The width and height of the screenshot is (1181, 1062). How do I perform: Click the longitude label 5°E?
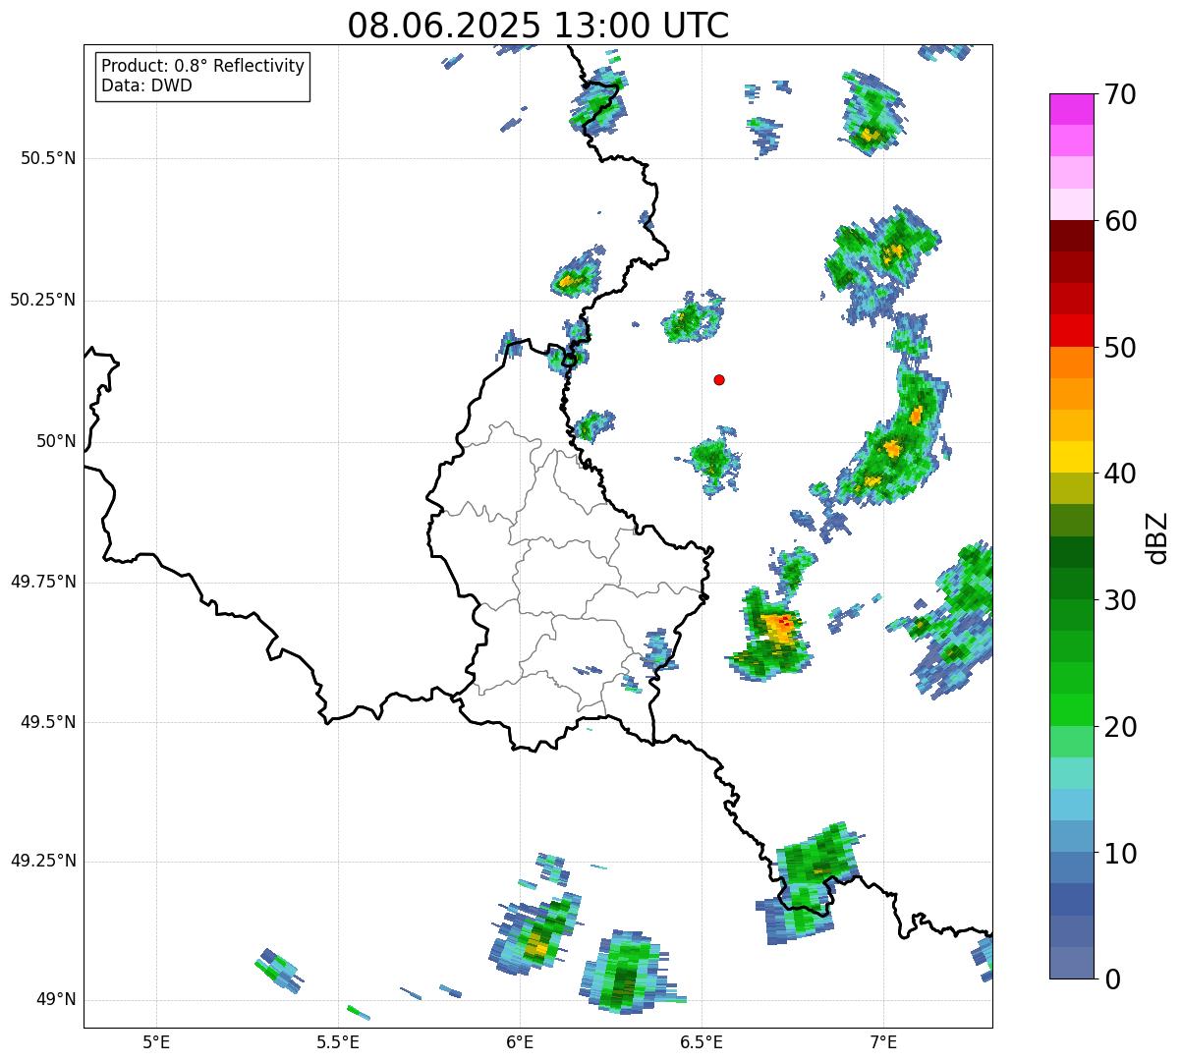point(156,1041)
